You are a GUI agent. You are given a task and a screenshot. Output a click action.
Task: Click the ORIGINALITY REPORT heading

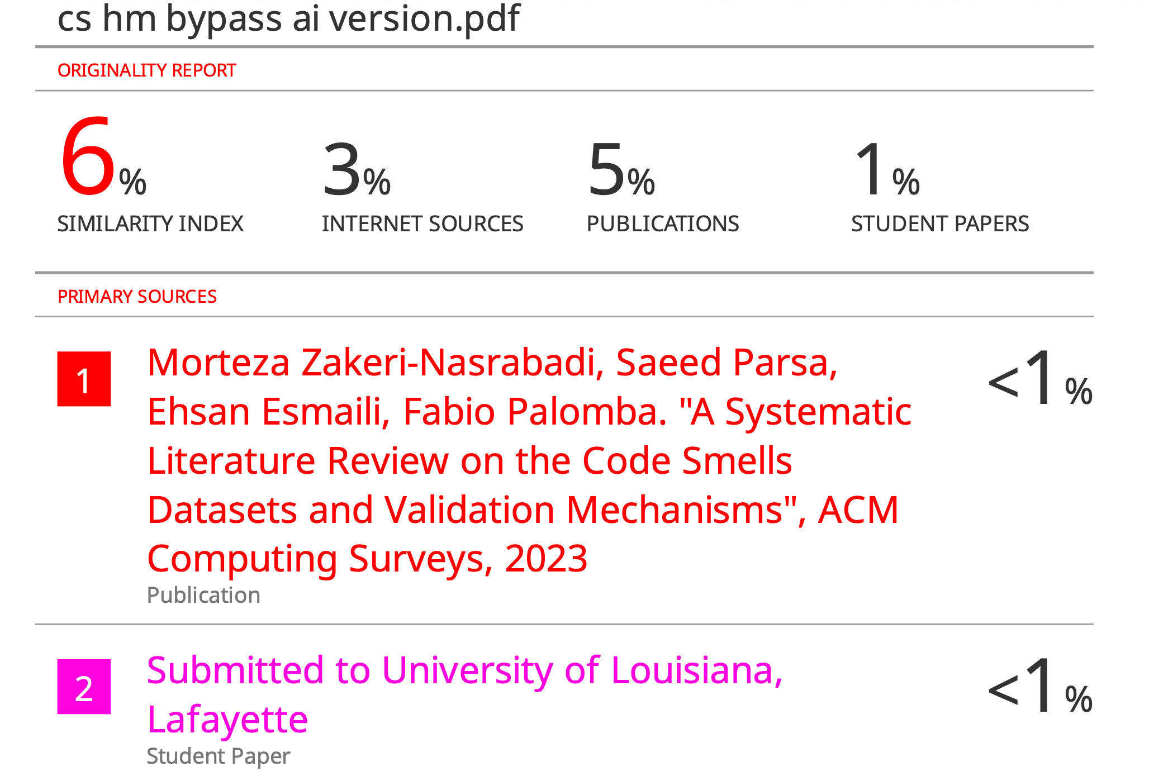(146, 71)
